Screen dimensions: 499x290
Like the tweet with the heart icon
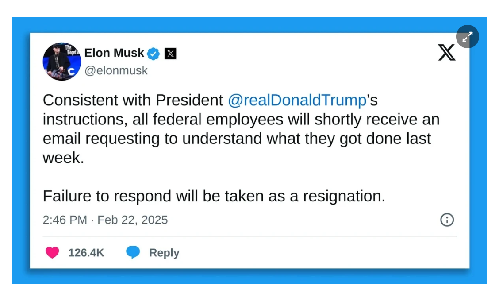[52, 253]
